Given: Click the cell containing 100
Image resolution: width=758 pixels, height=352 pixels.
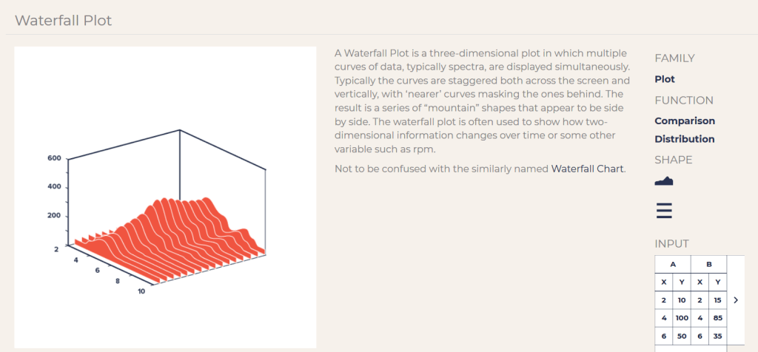Looking at the screenshot, I should pyautogui.click(x=682, y=318).
